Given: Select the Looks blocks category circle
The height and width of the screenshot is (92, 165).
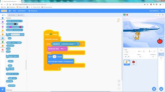Looking at the screenshot, I should tap(3, 22).
